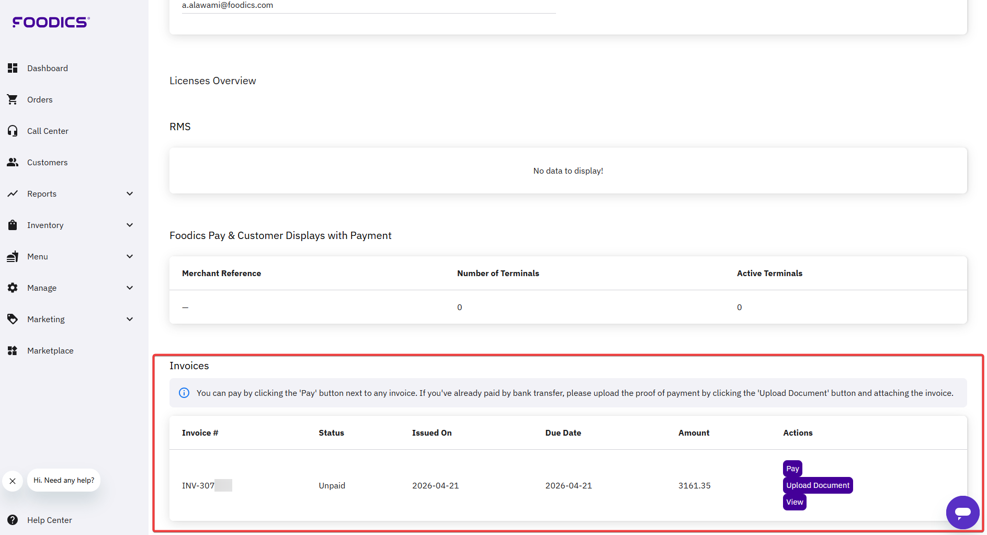This screenshot has height=535, width=987.
Task: Select Reports in the sidebar
Action: (42, 193)
